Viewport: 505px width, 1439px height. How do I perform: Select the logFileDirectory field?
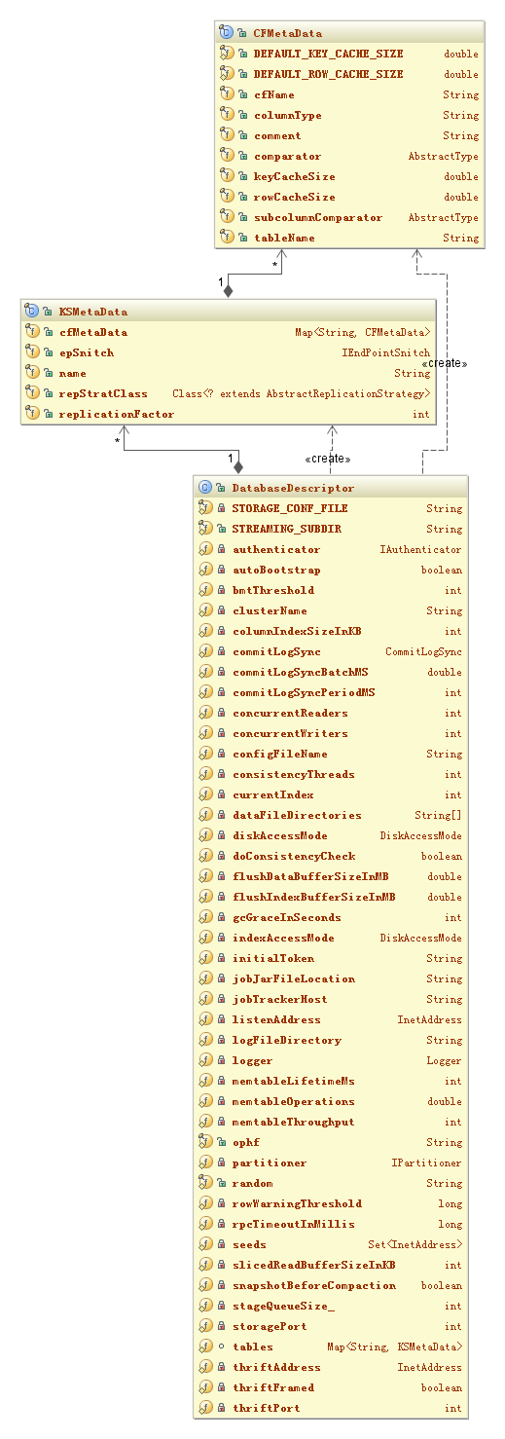tap(331, 1040)
